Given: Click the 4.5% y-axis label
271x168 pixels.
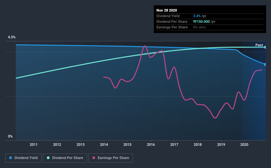Looking at the screenshot, I should [x=12, y=37].
